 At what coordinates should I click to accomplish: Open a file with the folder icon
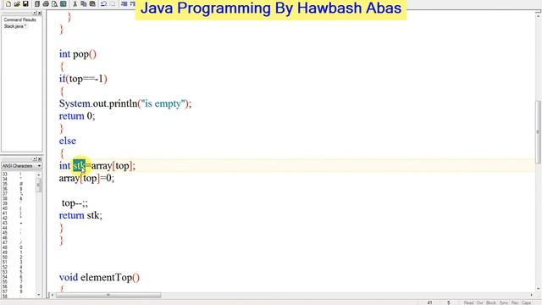tap(17, 3)
